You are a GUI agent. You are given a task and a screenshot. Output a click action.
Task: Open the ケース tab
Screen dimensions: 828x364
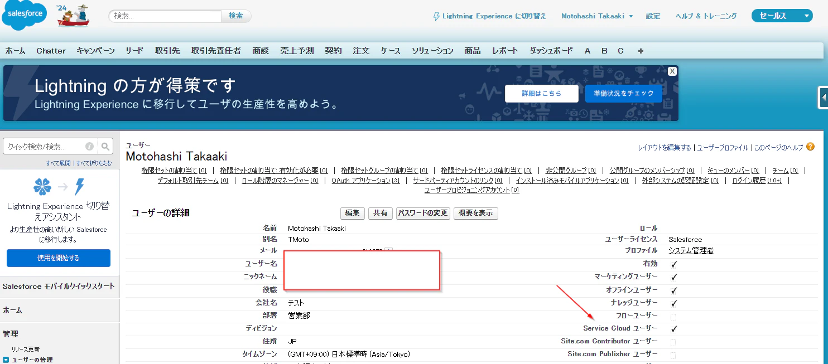[x=391, y=51]
